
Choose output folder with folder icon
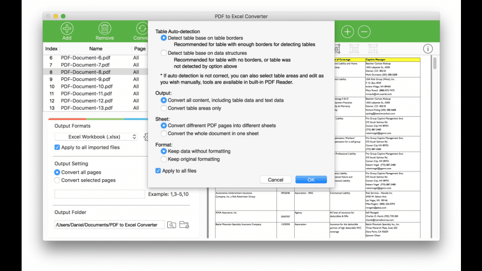pyautogui.click(x=184, y=225)
